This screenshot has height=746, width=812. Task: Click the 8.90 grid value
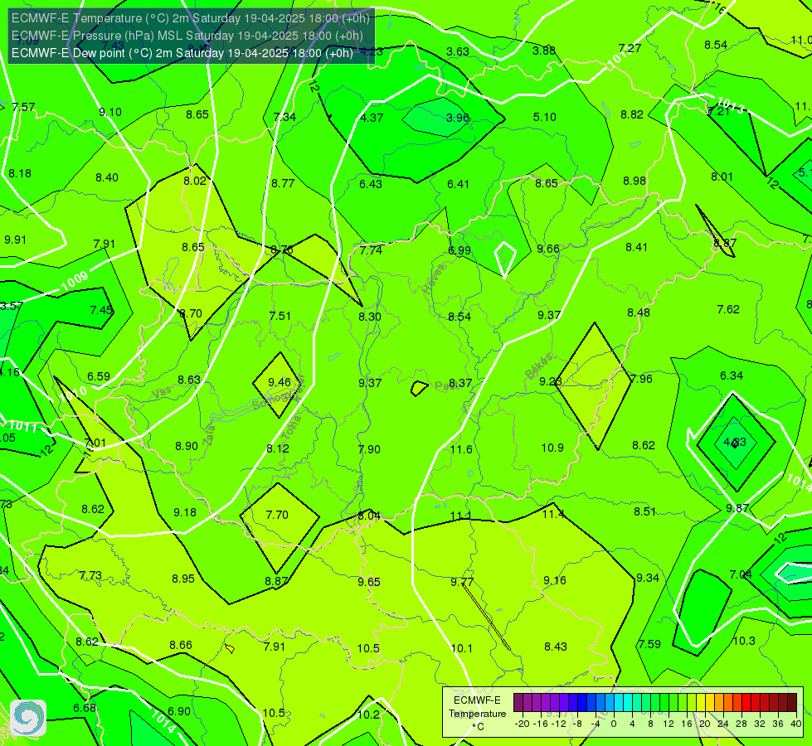pyautogui.click(x=187, y=446)
